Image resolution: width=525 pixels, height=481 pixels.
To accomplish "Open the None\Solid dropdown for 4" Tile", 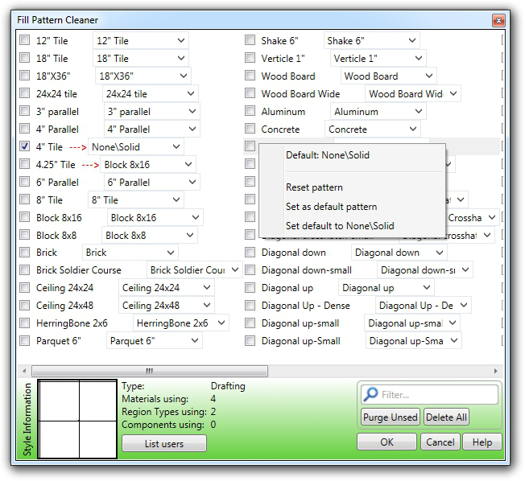I will coord(136,147).
